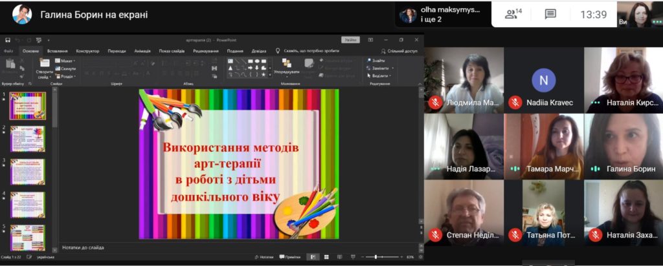Screen dimensions: 663x266
Task: Start slideshow view from status bar
Action: click(x=353, y=257)
